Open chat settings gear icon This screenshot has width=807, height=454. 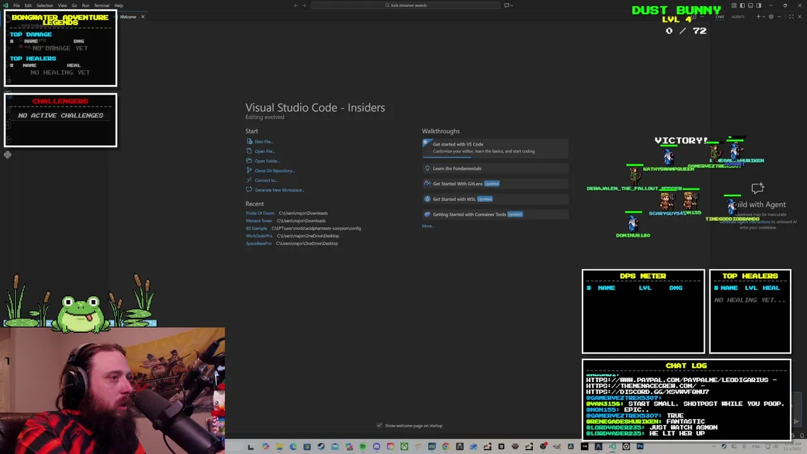click(771, 16)
